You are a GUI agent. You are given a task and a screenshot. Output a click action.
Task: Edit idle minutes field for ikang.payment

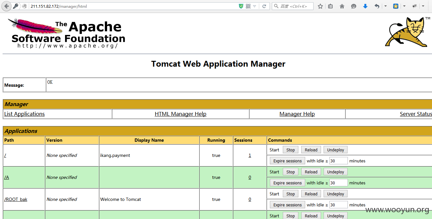(338, 161)
